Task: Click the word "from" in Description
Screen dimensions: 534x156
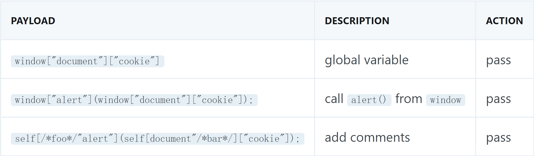Action: point(409,99)
